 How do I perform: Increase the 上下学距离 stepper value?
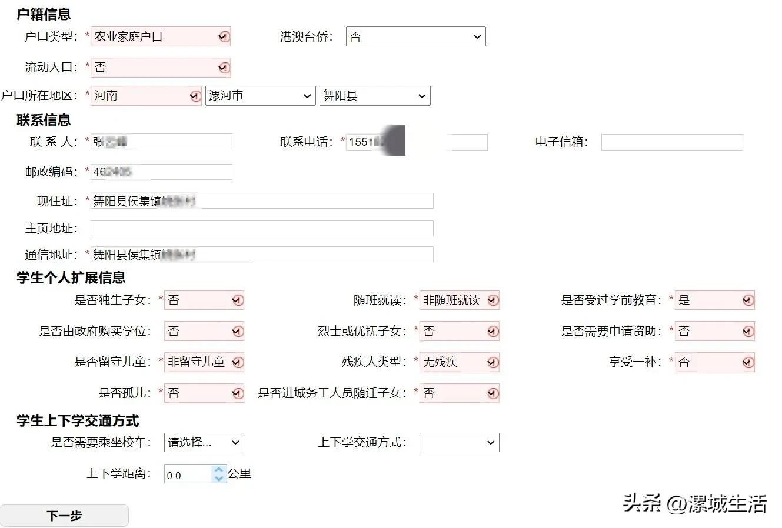219,470
